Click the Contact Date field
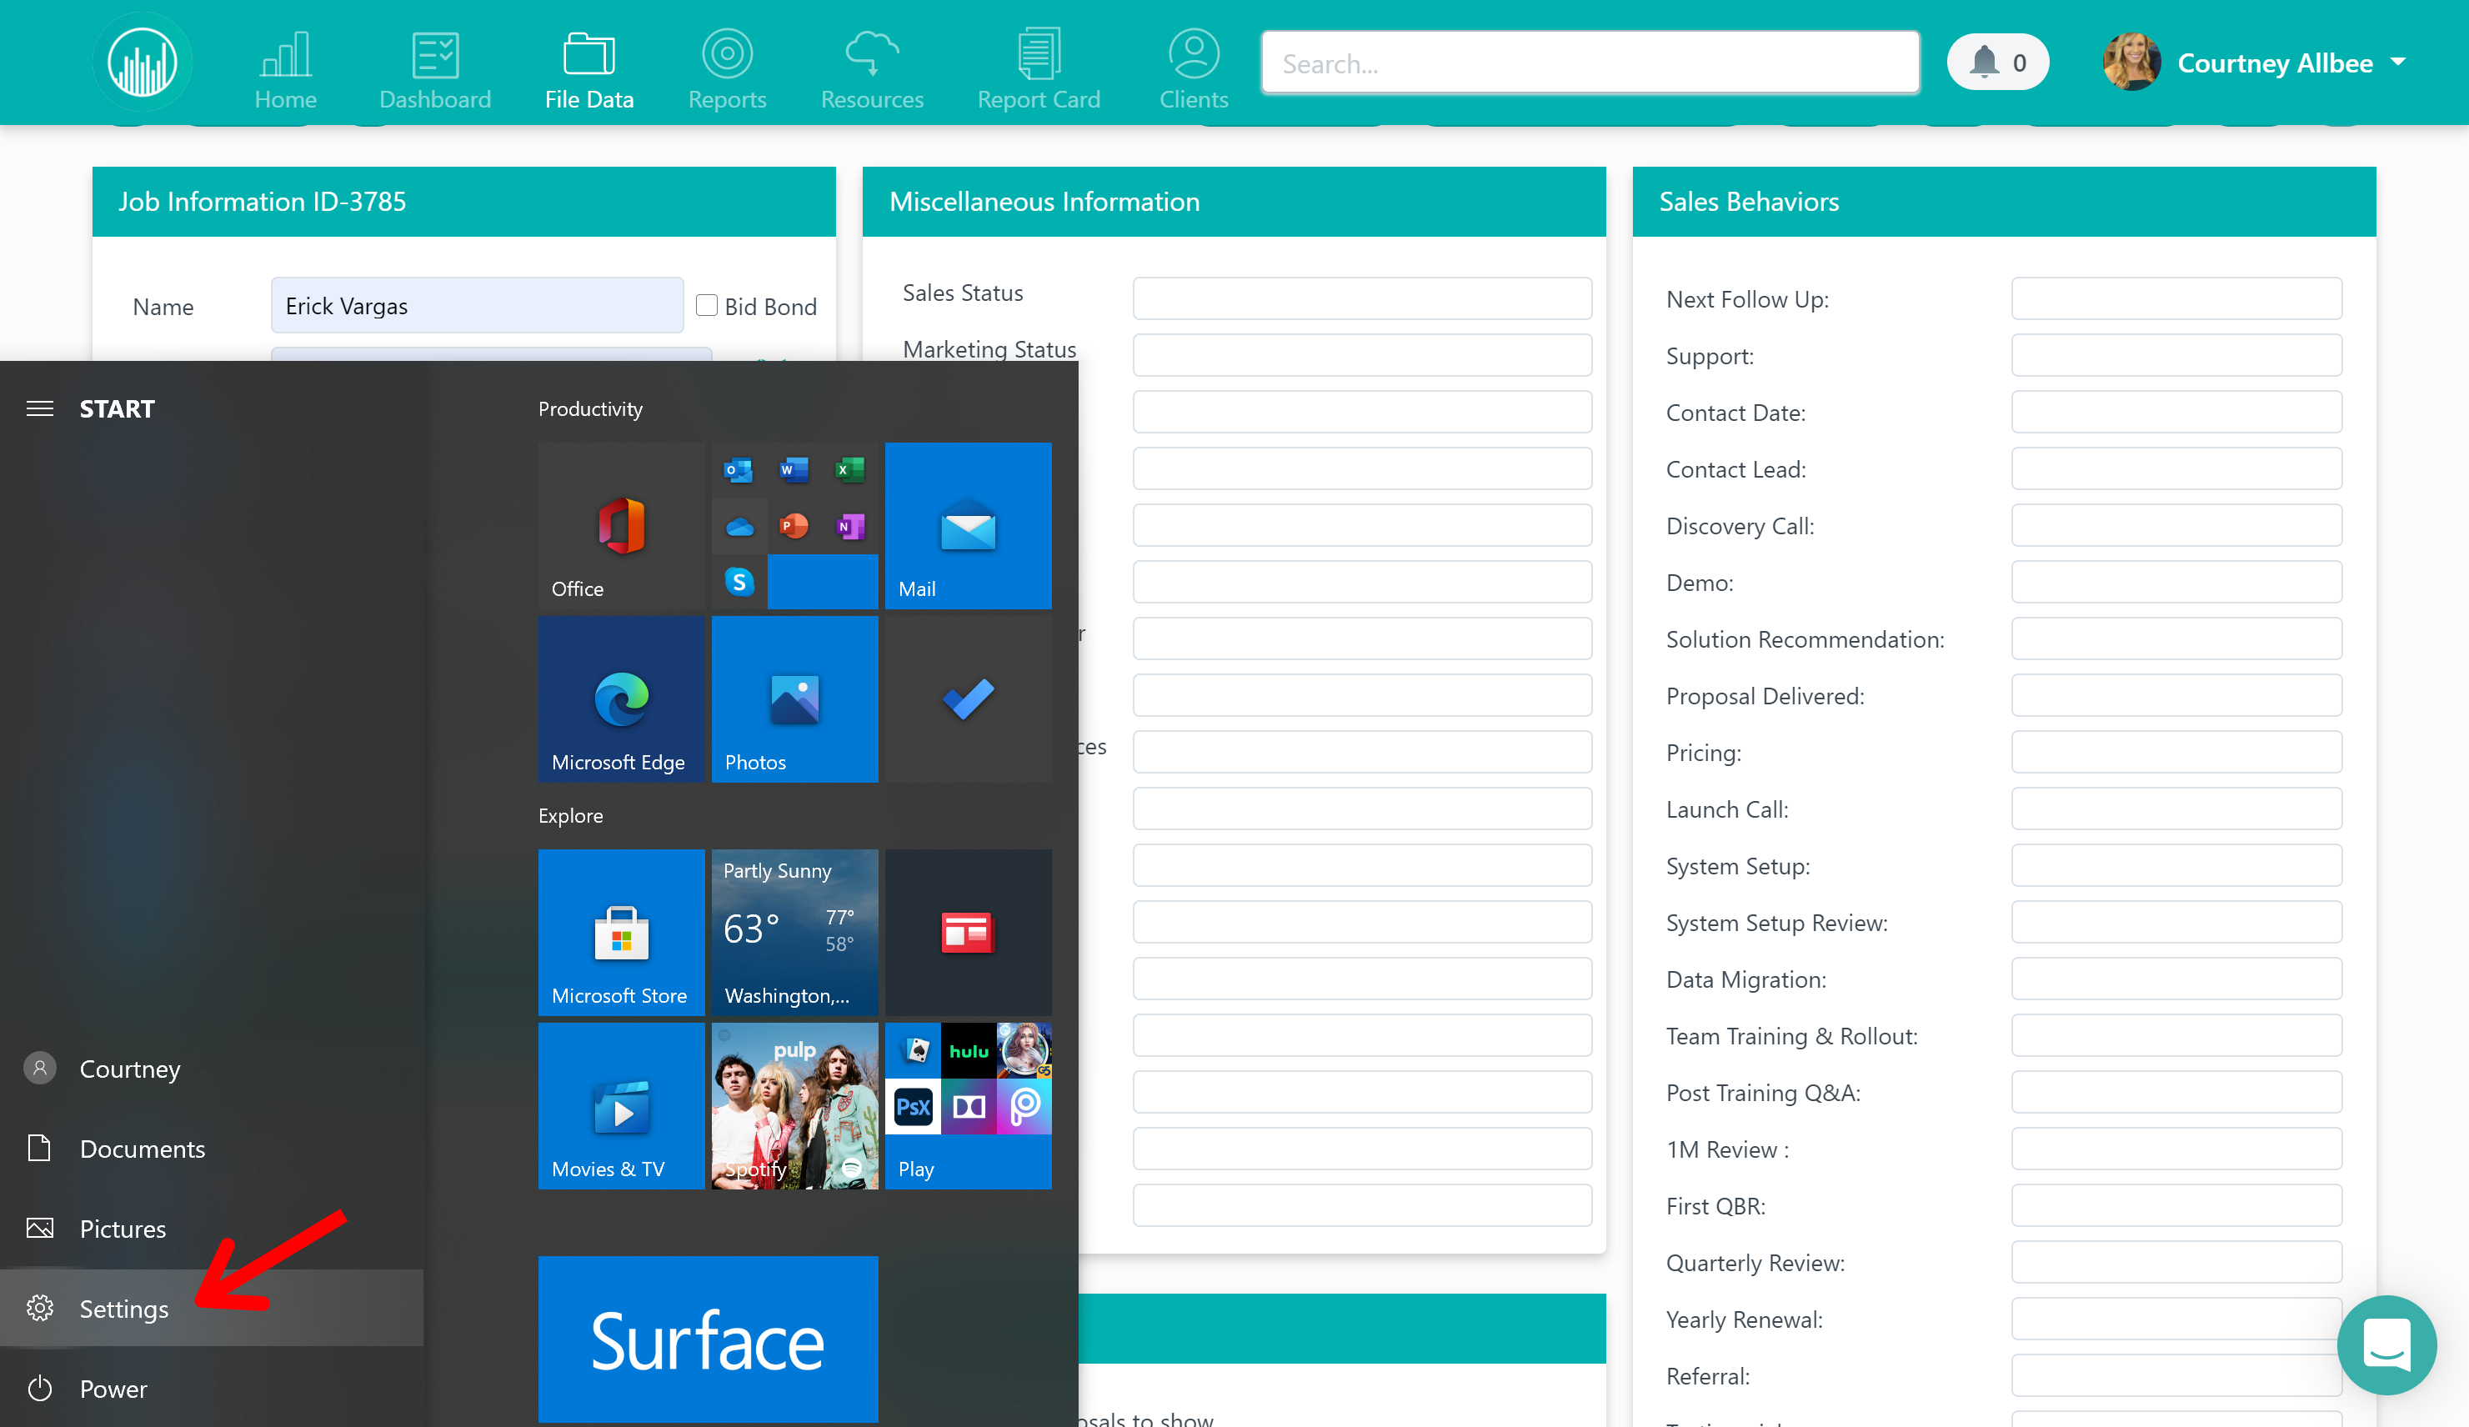 2176,412
